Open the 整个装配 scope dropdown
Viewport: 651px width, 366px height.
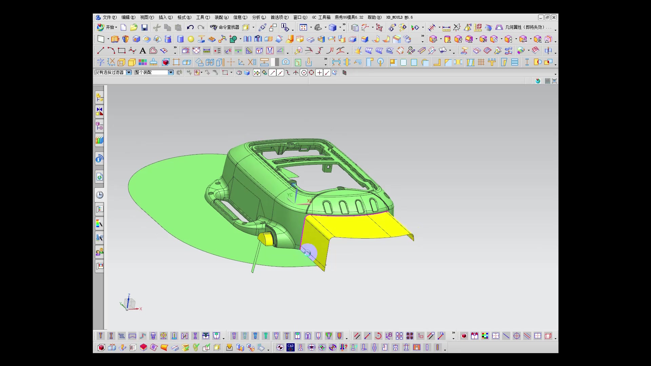tap(171, 73)
